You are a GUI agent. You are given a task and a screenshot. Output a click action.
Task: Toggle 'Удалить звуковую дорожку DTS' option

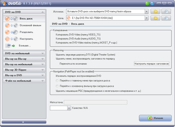[85, 55]
